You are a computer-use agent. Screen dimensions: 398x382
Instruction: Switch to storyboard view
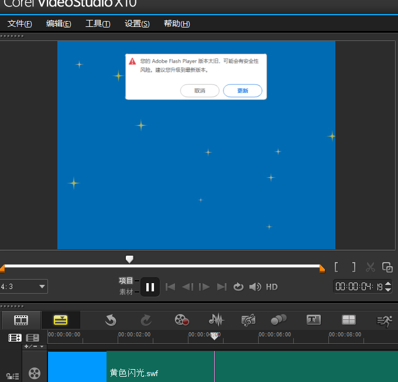21,320
